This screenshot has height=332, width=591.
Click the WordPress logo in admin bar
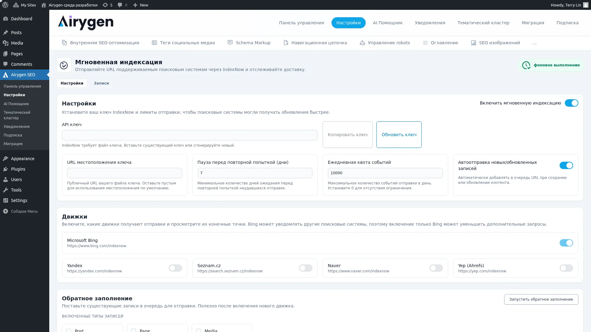[5, 5]
